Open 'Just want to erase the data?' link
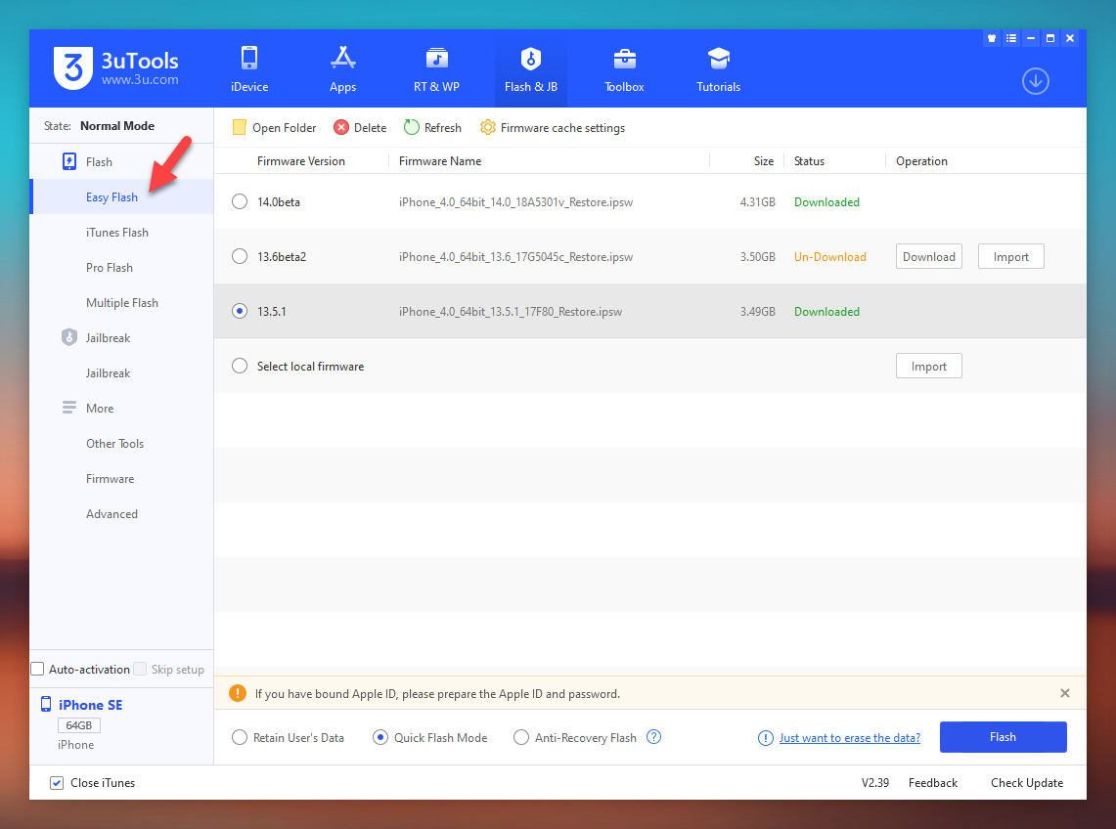 849,738
